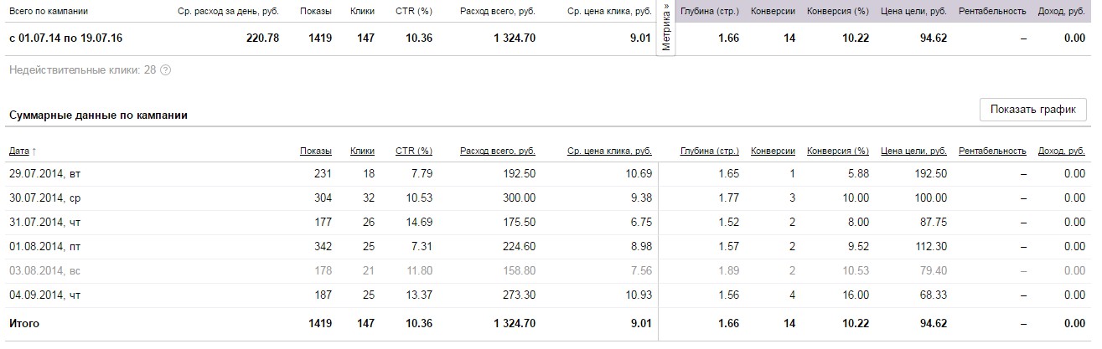The height and width of the screenshot is (349, 1102).
Task: Click the 68.33 goal cost for 04.09.2014
Action: [x=934, y=295]
